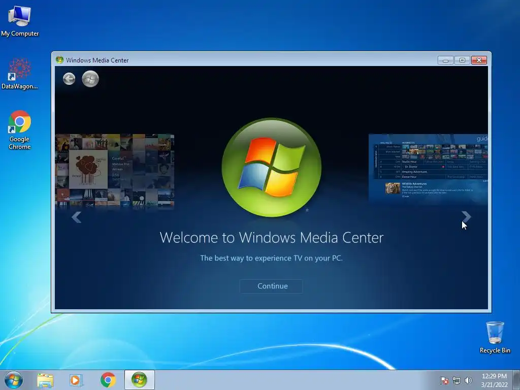
Task: Click the 'best way to experience TV' tagline
Action: point(271,258)
